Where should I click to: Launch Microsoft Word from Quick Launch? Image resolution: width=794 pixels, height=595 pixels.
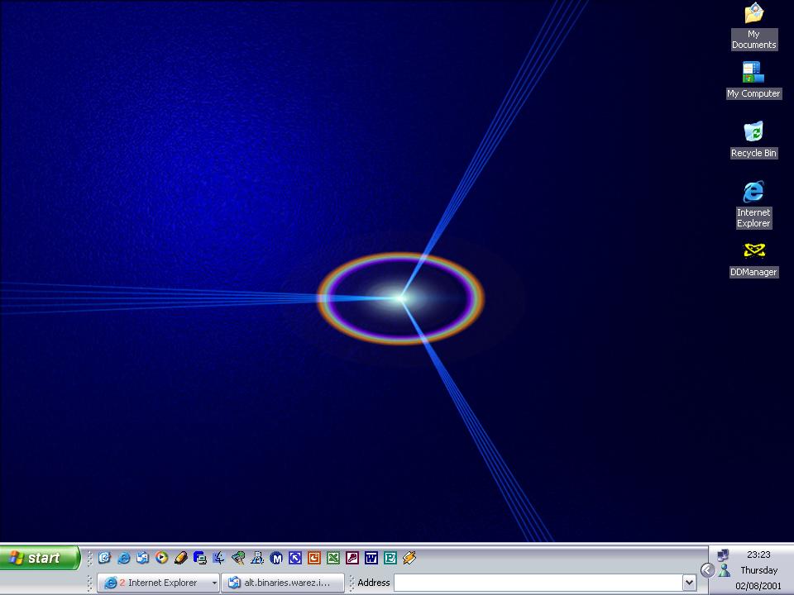[371, 559]
